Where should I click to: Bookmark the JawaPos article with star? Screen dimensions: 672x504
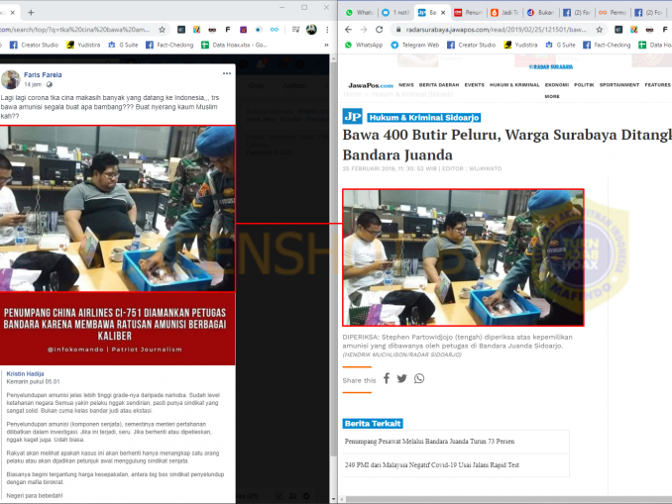599,30
